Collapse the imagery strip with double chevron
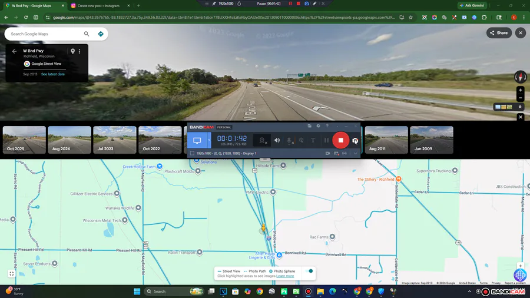 tap(520, 107)
